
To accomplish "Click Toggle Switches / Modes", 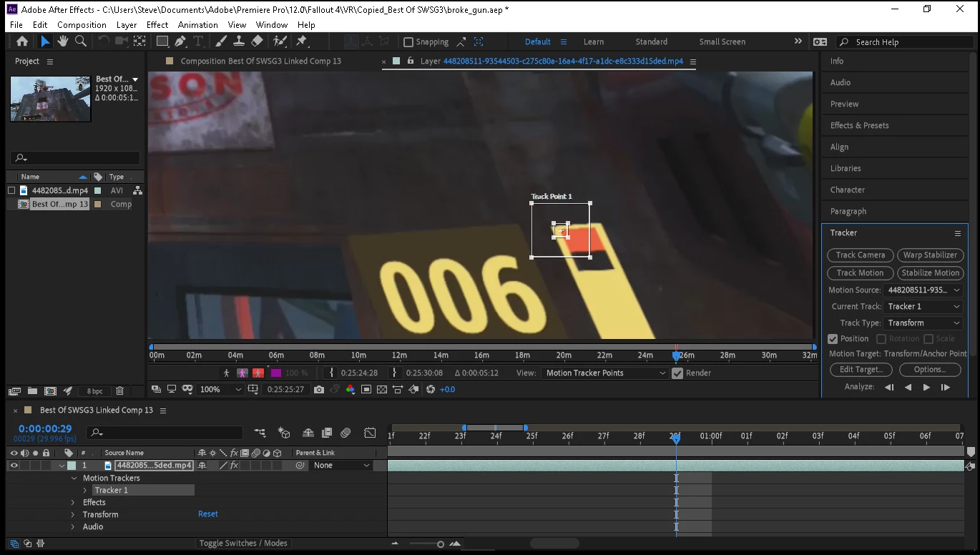I will (x=243, y=543).
